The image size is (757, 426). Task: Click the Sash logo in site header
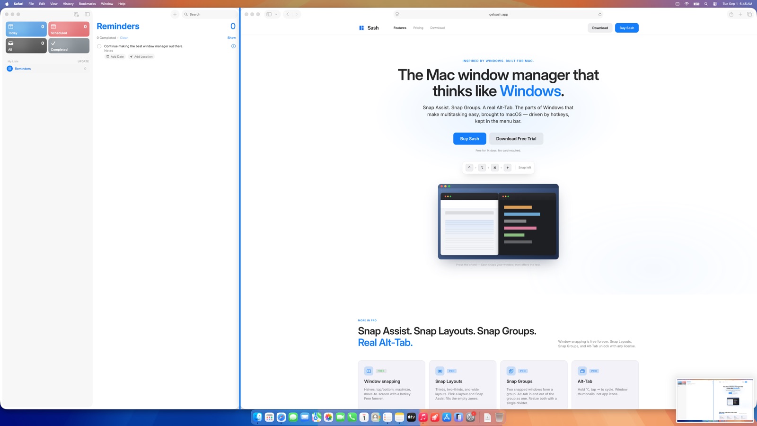point(369,28)
